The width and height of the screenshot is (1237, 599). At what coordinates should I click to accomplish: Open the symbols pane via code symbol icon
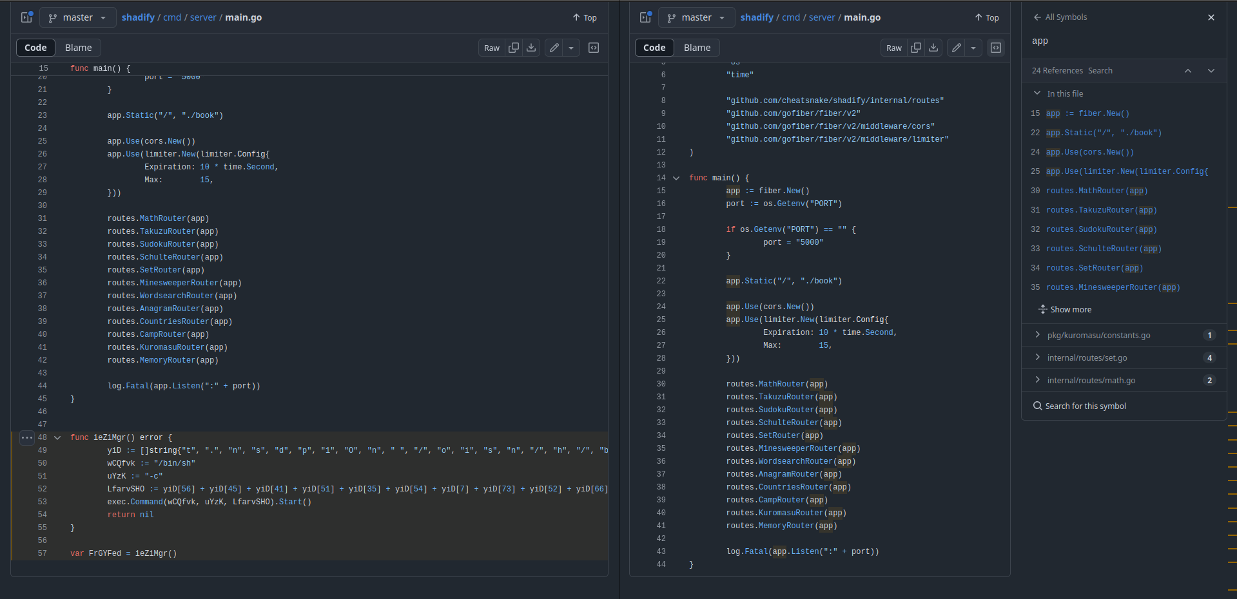pos(593,48)
